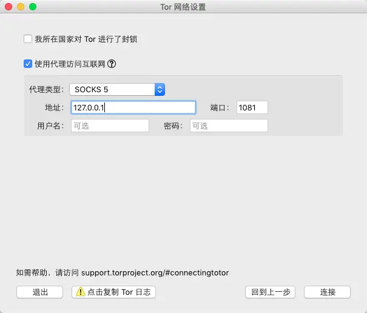Click the green zoom window button
367x313 pixels.
click(x=33, y=7)
